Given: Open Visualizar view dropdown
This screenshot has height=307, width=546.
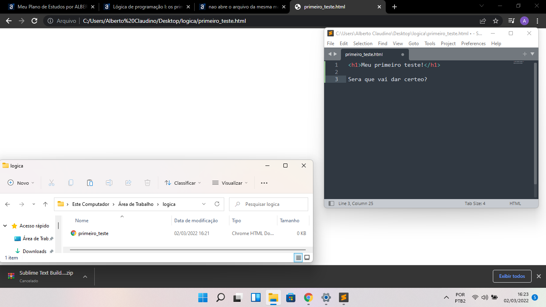Looking at the screenshot, I should (230, 183).
